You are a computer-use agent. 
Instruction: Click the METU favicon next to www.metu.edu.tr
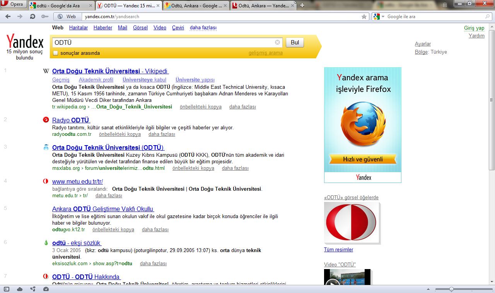point(46,181)
